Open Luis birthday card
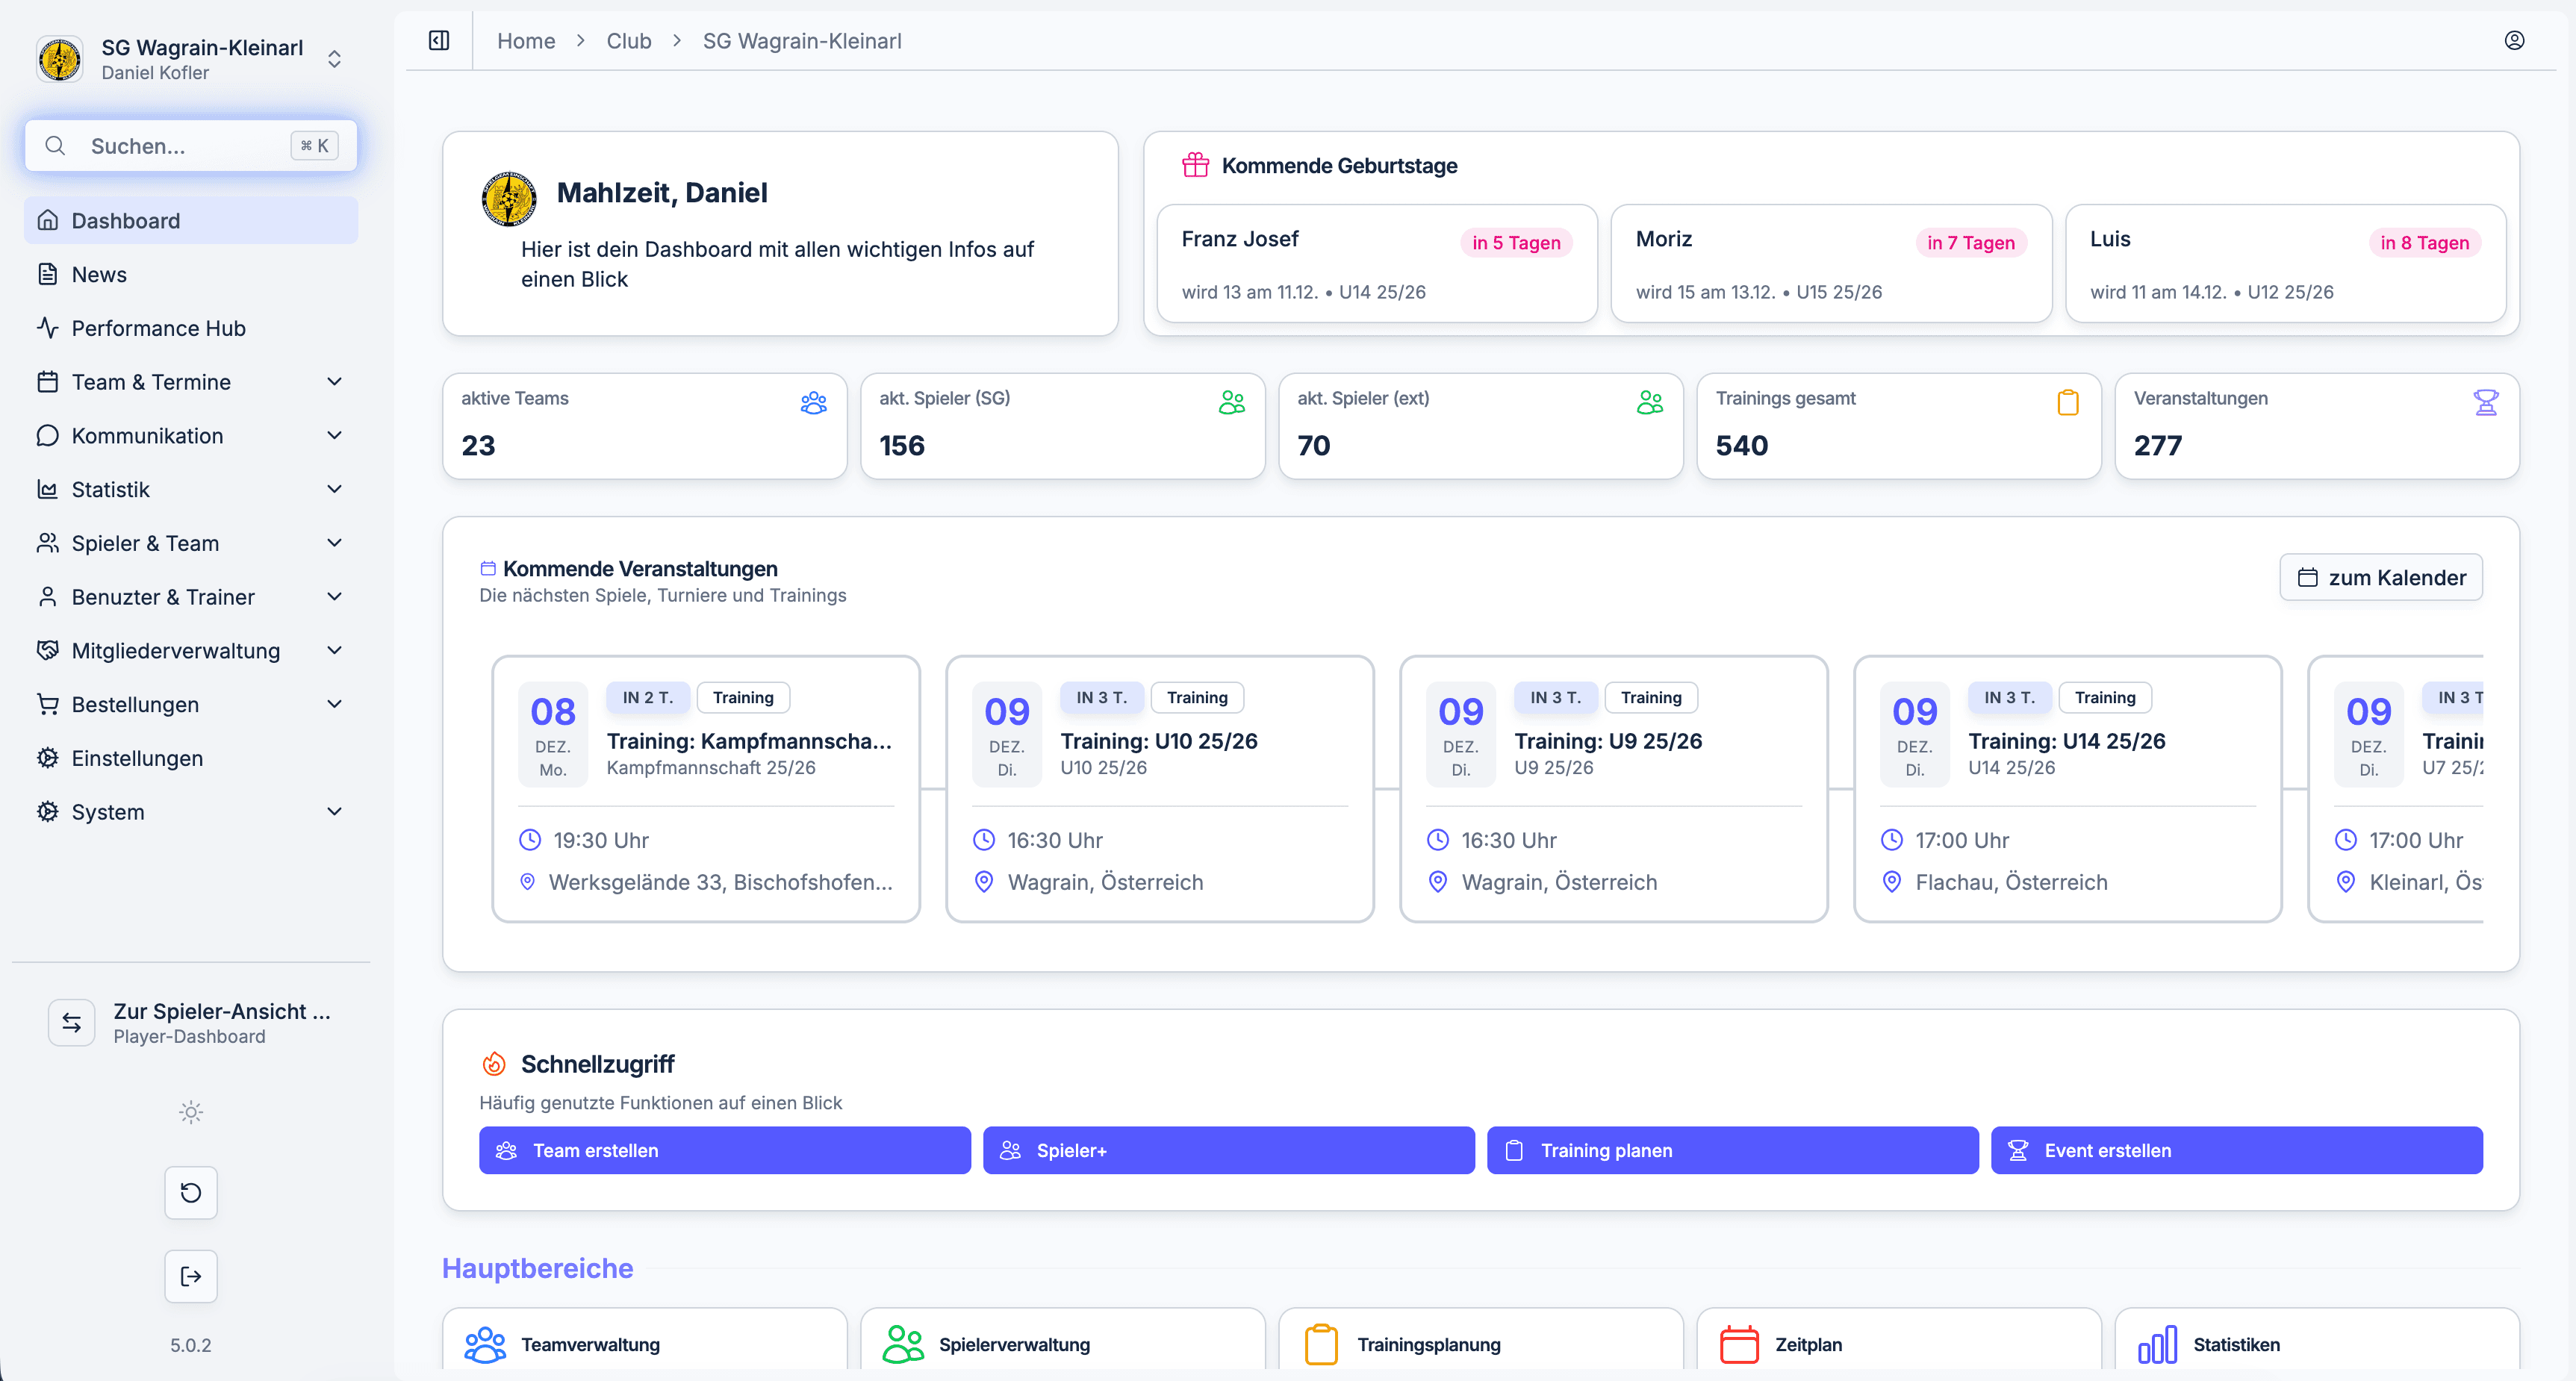2576x1381 pixels. (x=2286, y=264)
